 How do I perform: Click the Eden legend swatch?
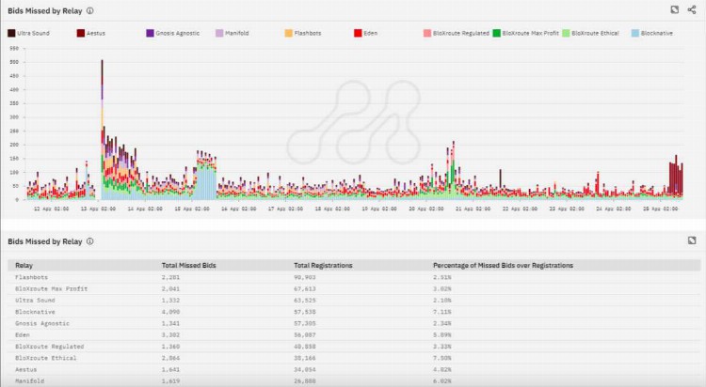358,33
